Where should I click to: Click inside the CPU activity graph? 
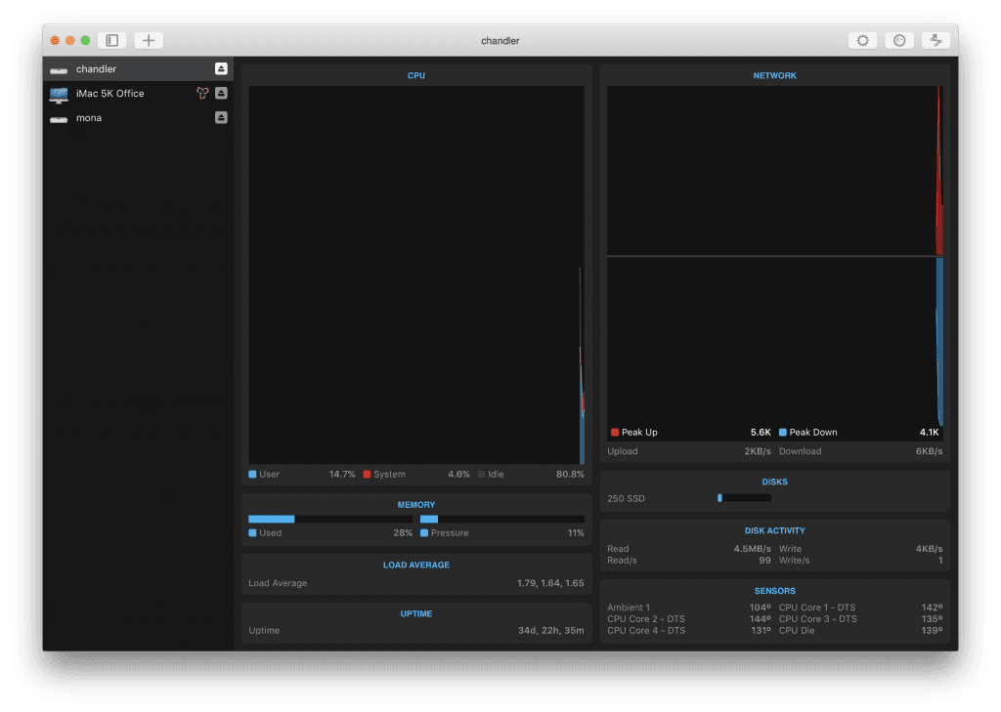pos(415,273)
